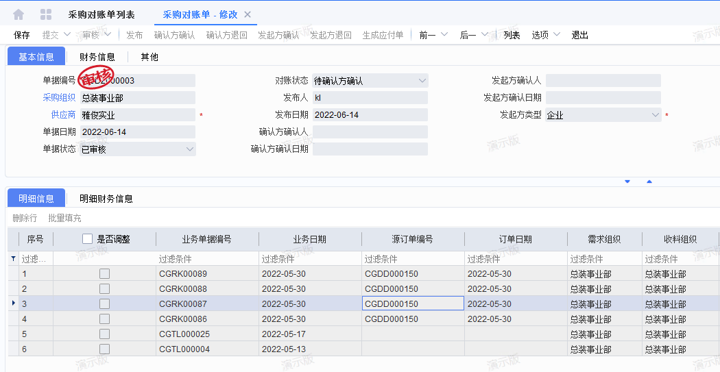
Task: Click 退出 to exit the form
Action: [x=580, y=35]
